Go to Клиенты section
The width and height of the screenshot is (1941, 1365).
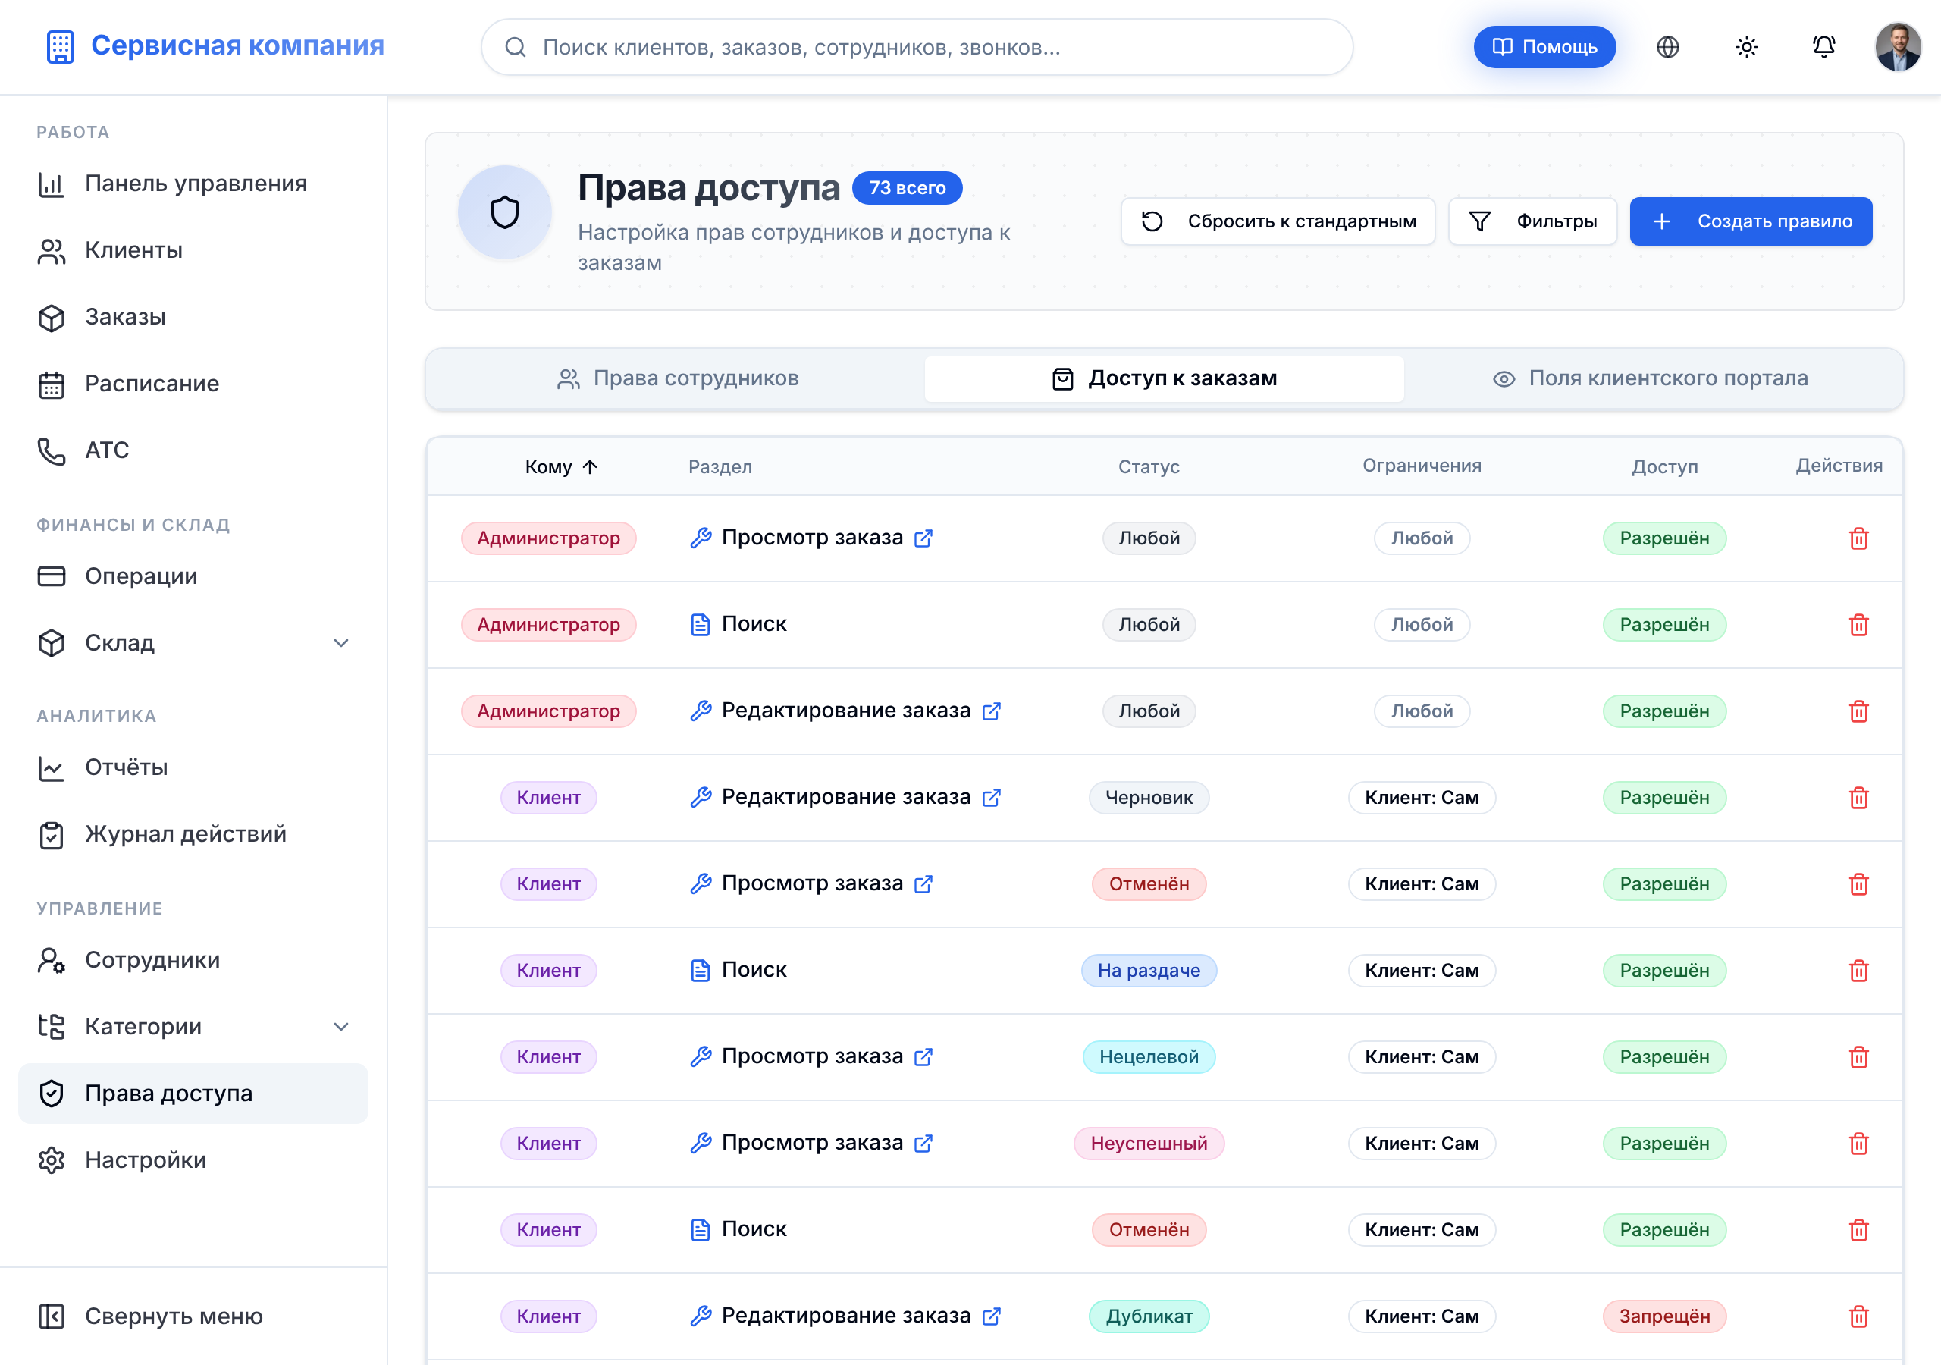click(x=193, y=250)
